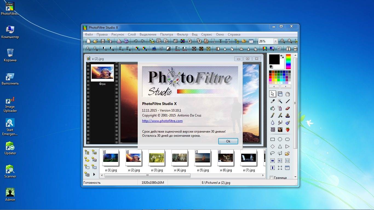Select the Pipette eyedropper tool
Screen dimensions: 374x210
click(272, 101)
